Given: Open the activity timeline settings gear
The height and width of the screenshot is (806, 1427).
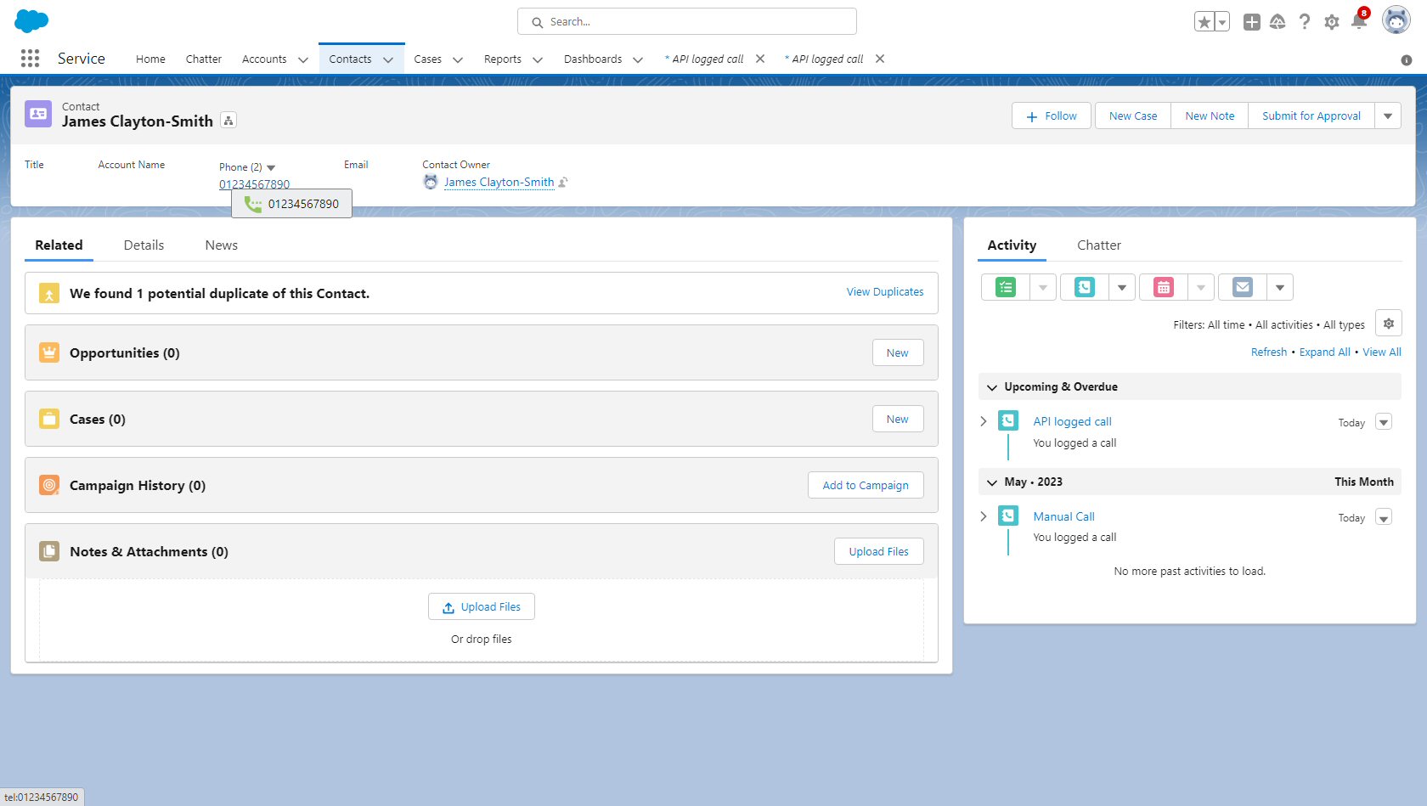Looking at the screenshot, I should (1389, 324).
